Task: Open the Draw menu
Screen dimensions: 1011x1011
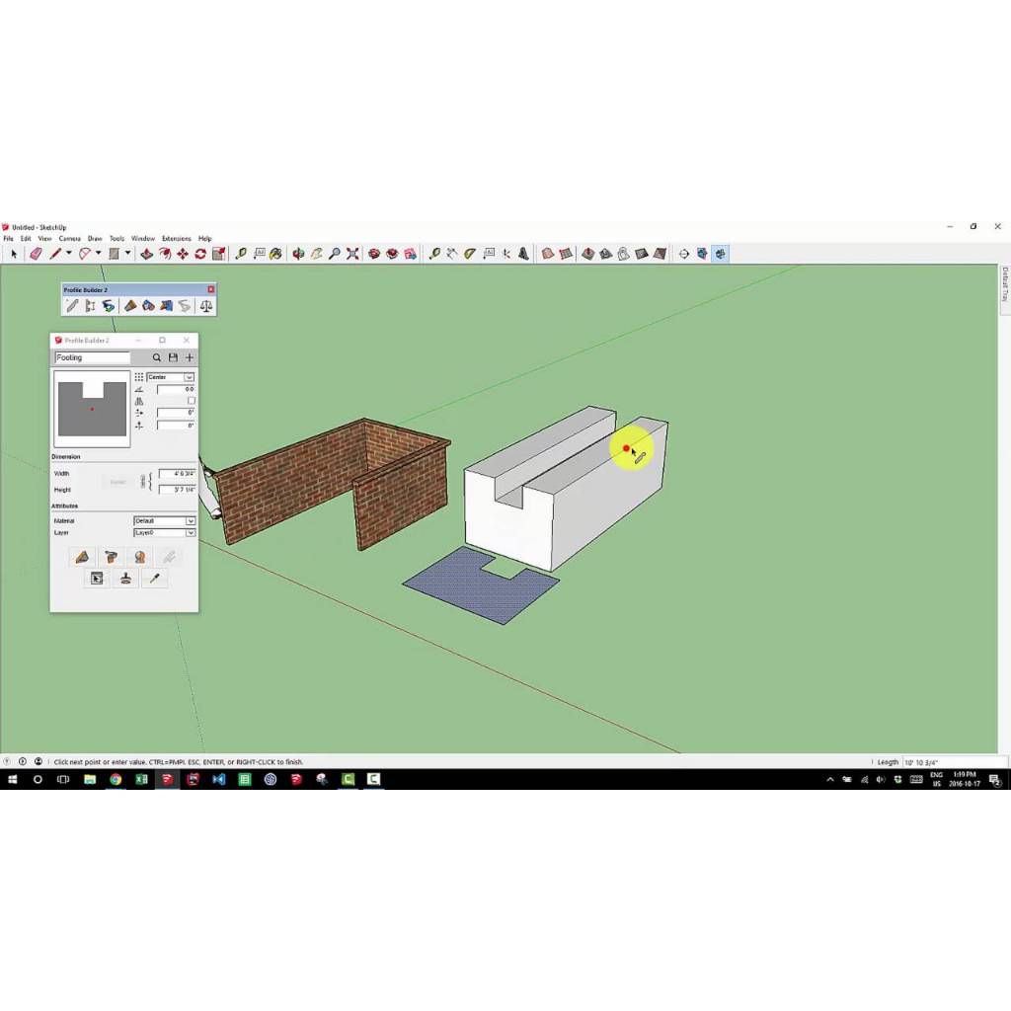Action: [x=95, y=239]
